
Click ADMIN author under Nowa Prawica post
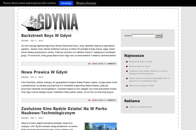95,100
